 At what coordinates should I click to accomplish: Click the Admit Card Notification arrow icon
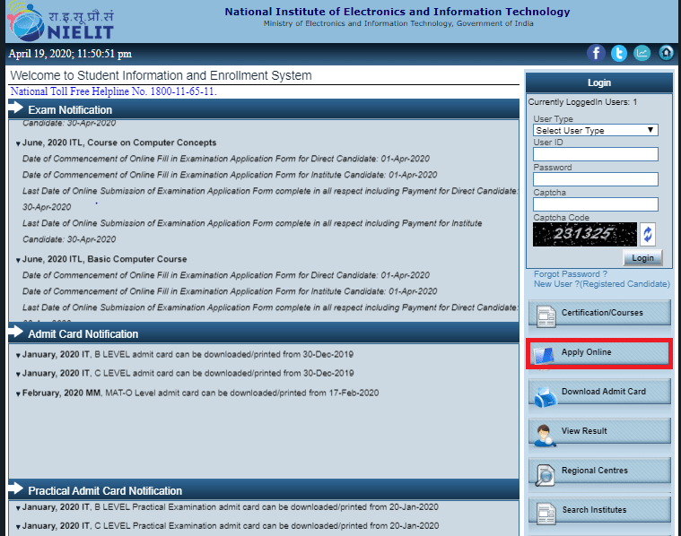click(x=16, y=332)
